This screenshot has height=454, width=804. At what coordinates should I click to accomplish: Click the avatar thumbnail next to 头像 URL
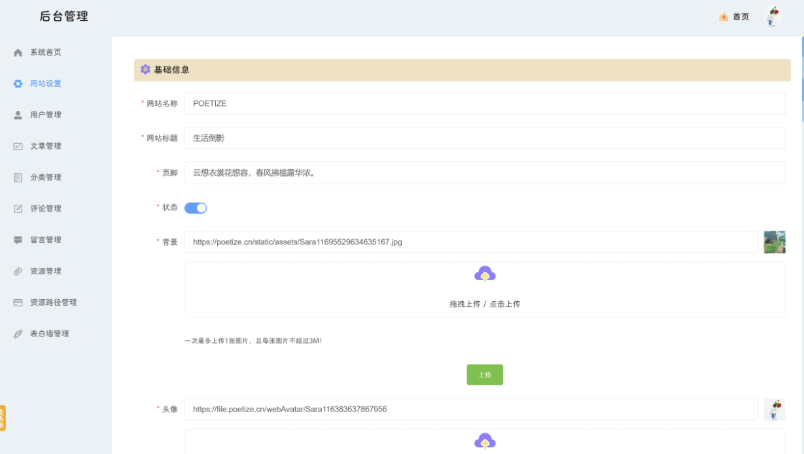(x=775, y=410)
